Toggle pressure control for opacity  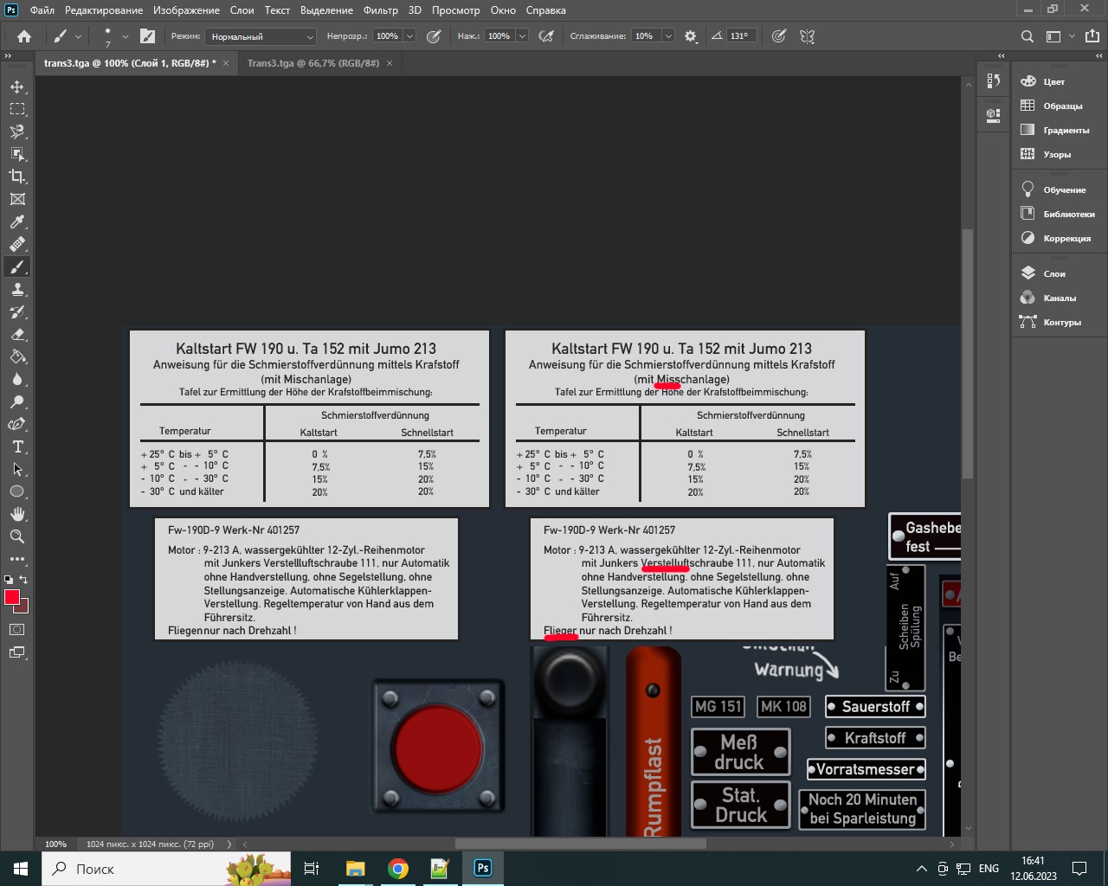[434, 36]
